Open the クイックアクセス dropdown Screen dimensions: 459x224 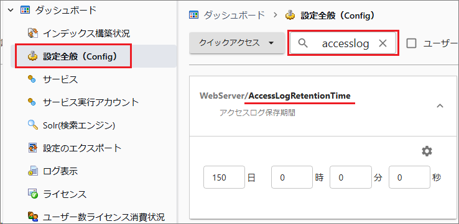237,43
